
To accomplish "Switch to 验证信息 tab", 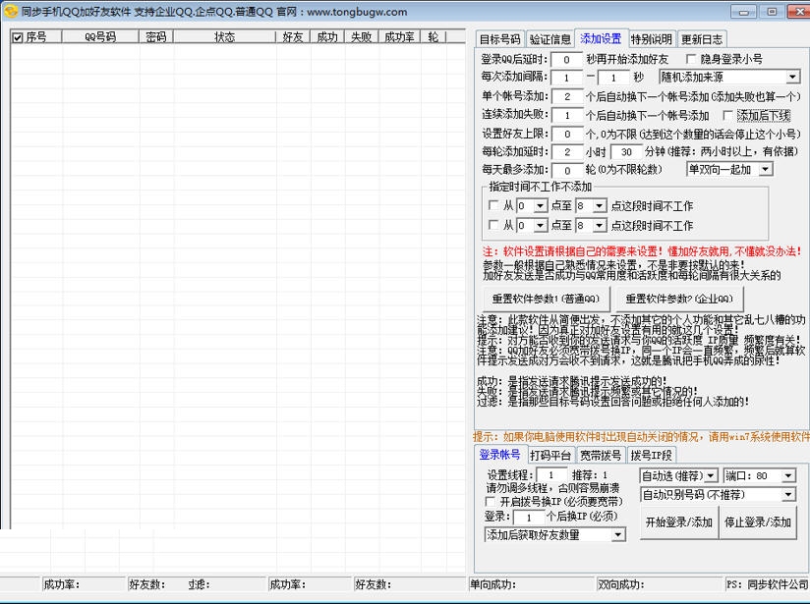I will (x=550, y=39).
